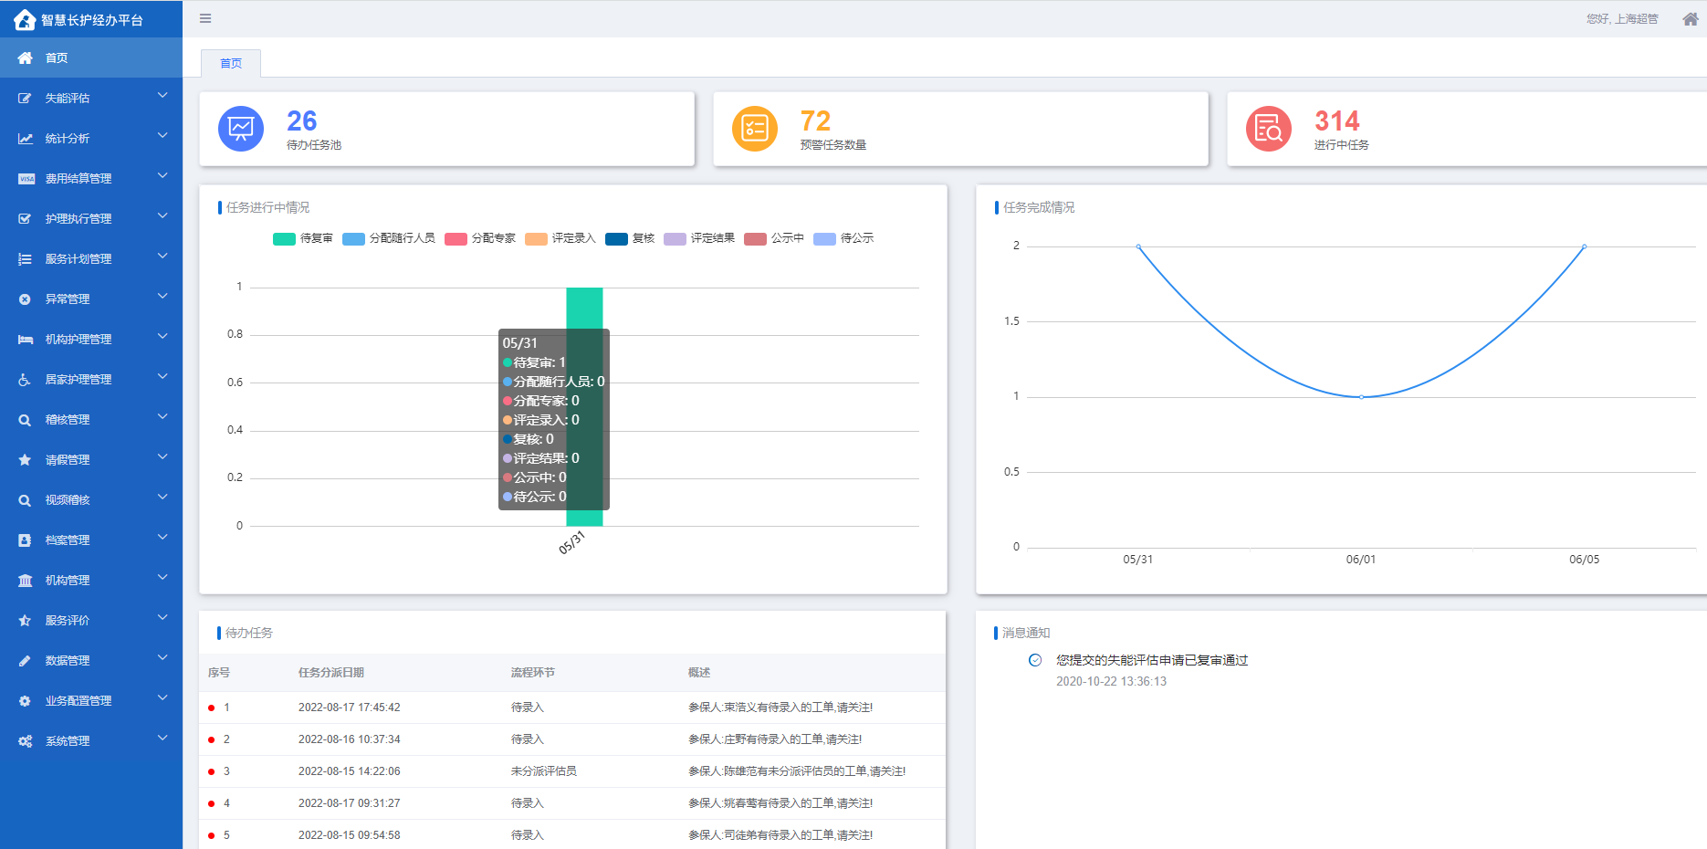Click the 视频稽核 search icon
Screen dimensions: 1707x849
25,499
